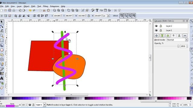Select the 3D Box tool
Screen dimensions: 193x108
click(2, 45)
